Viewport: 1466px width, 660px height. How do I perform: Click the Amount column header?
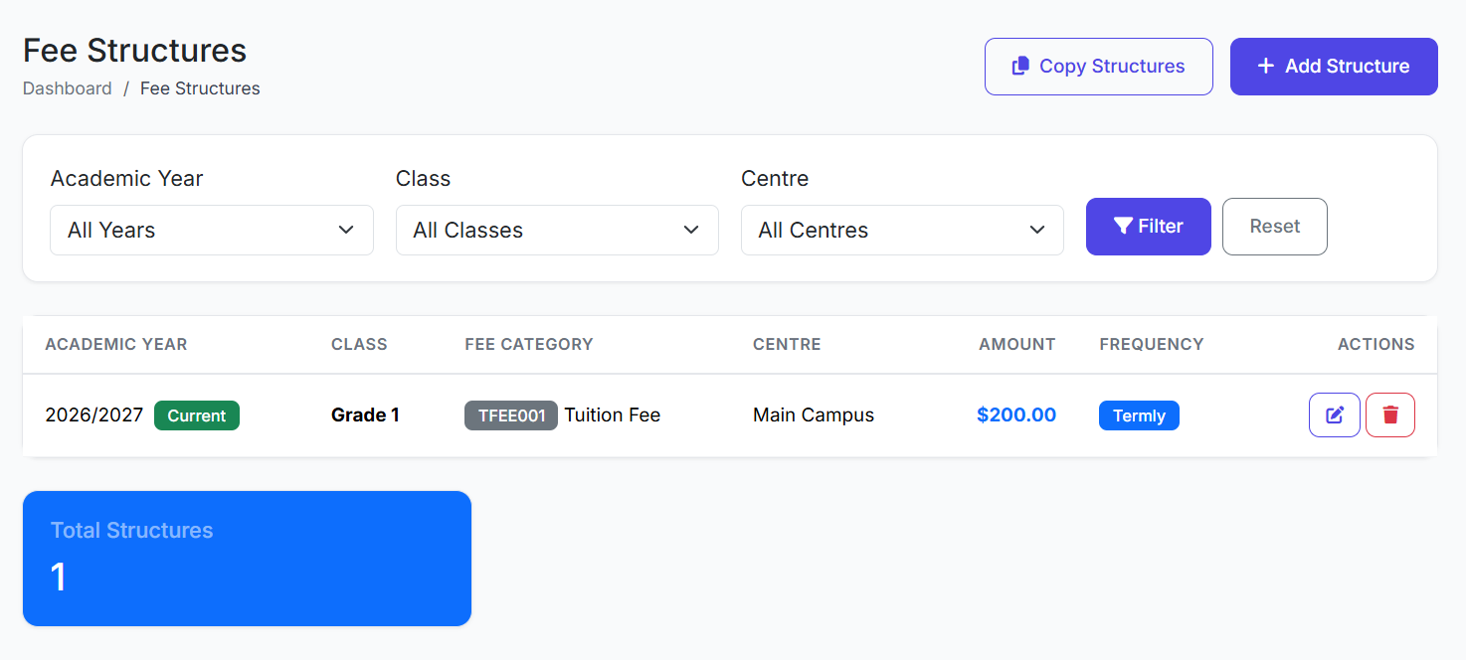click(x=1016, y=345)
